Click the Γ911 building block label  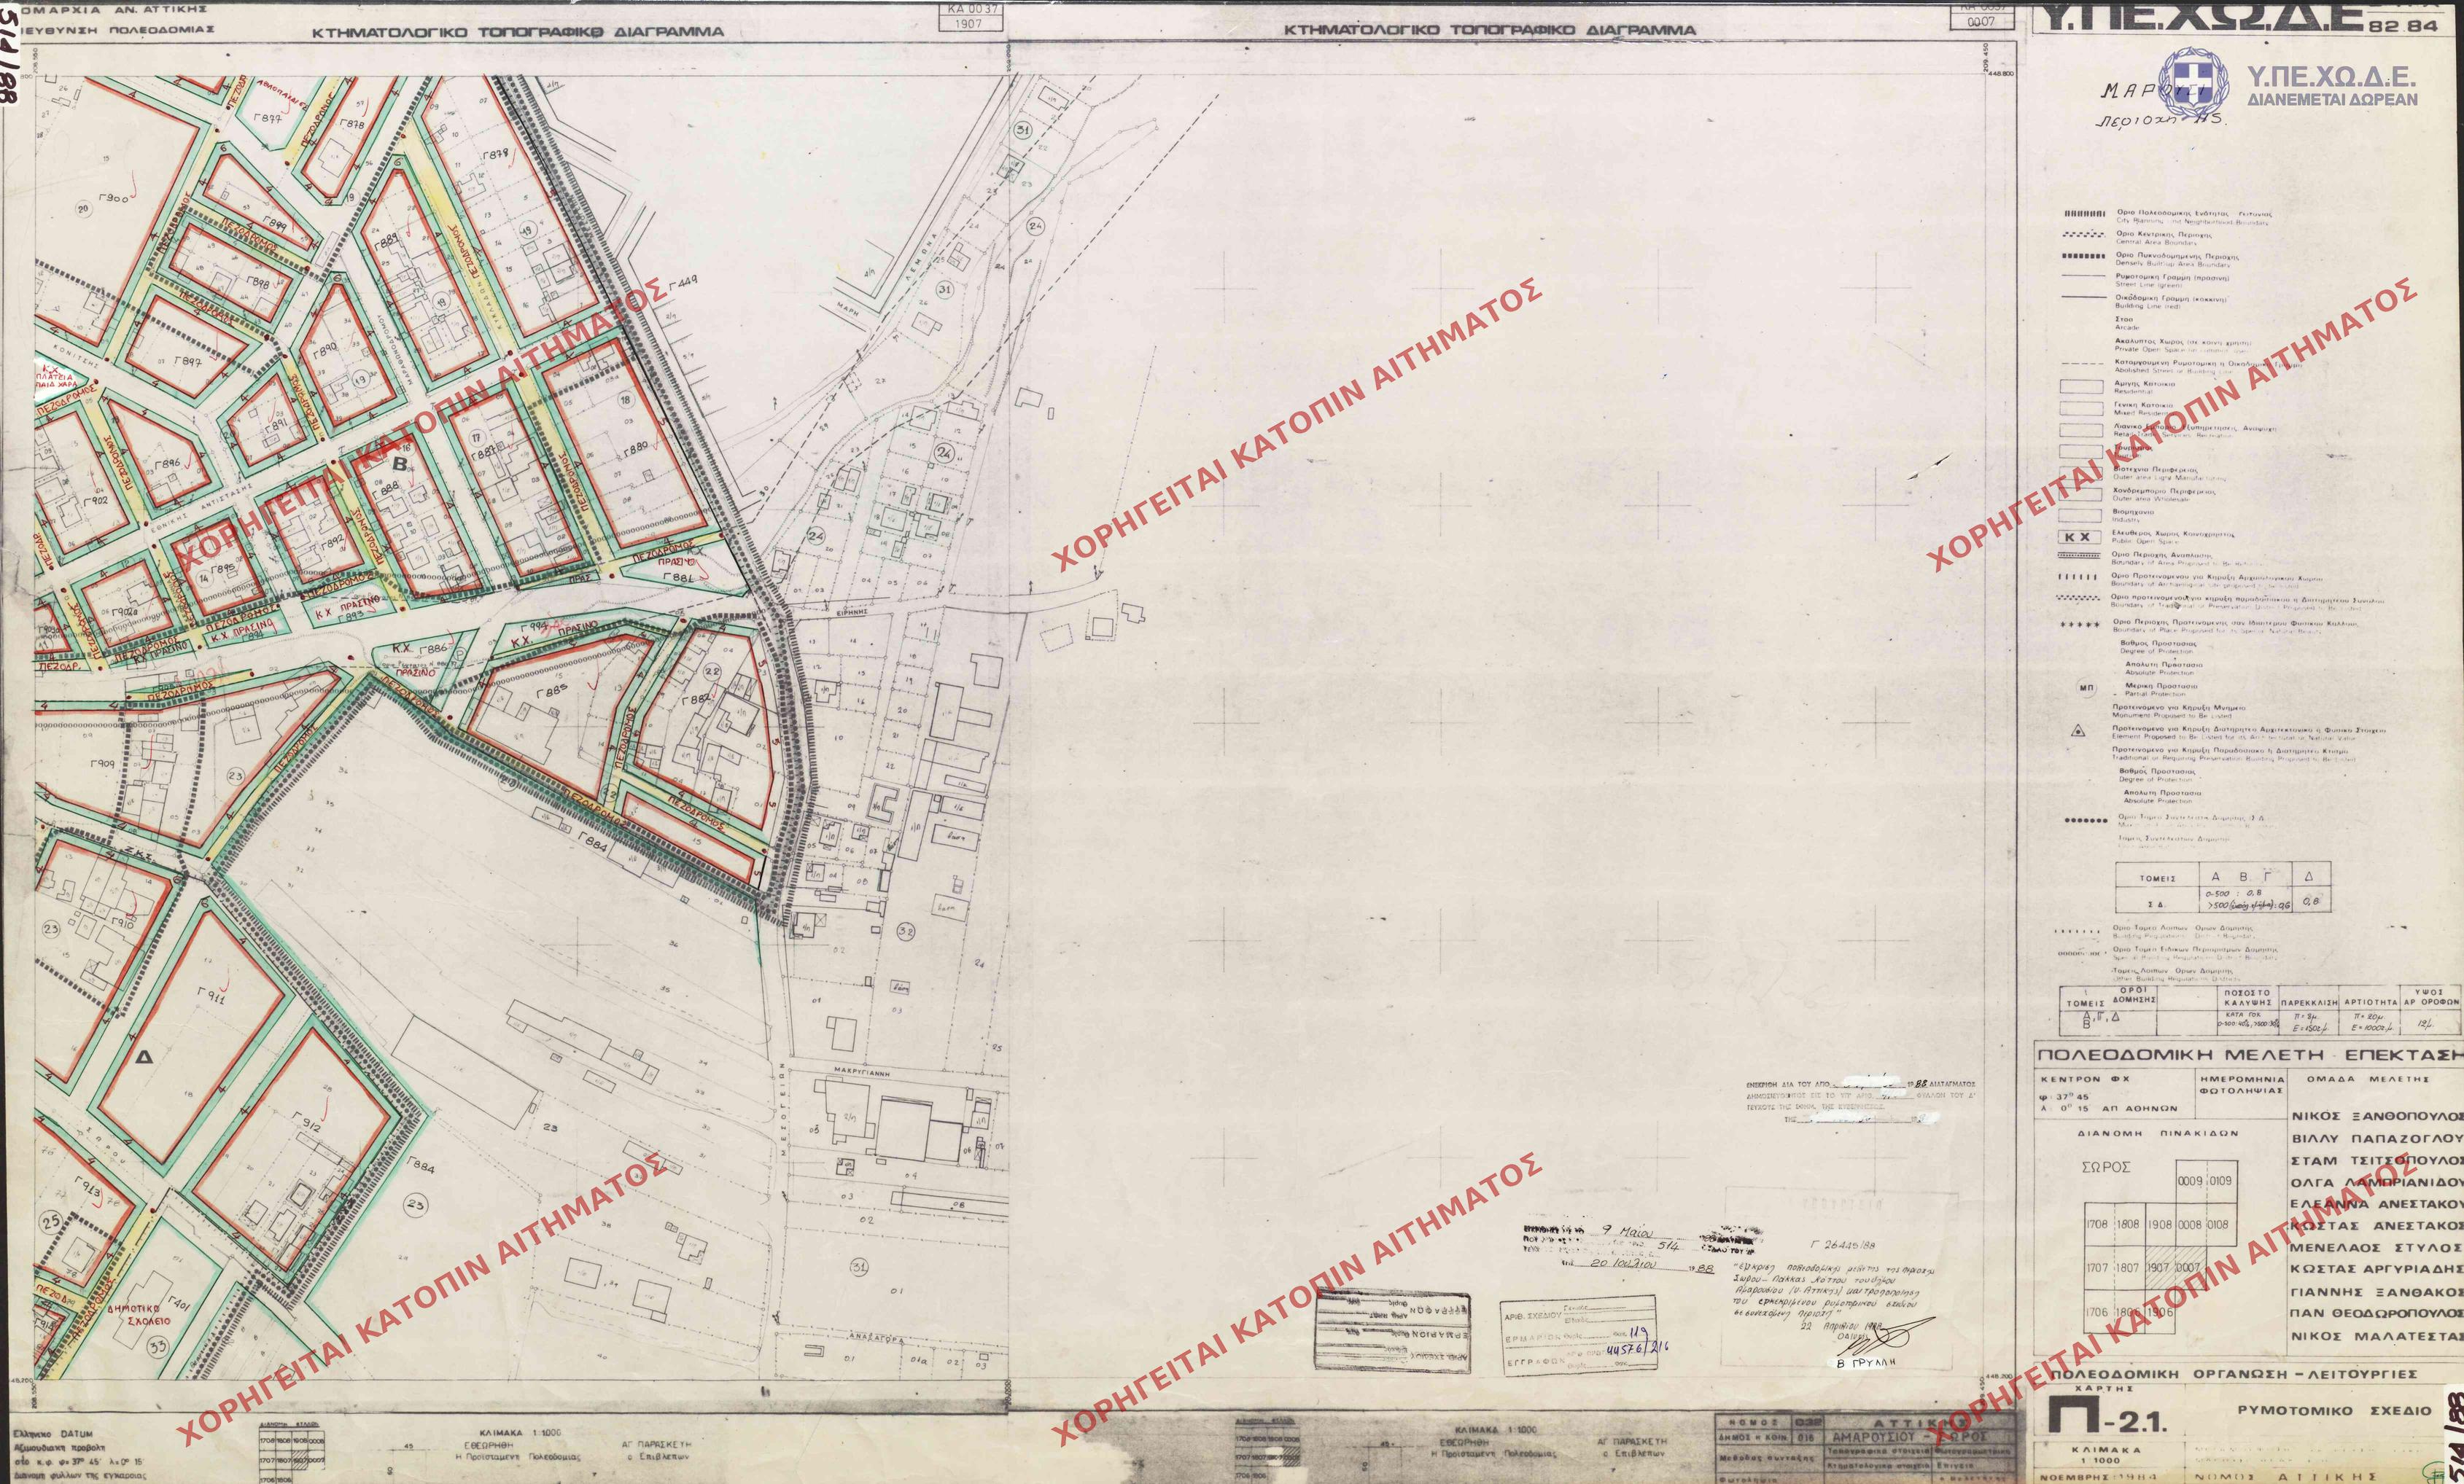coord(211,996)
